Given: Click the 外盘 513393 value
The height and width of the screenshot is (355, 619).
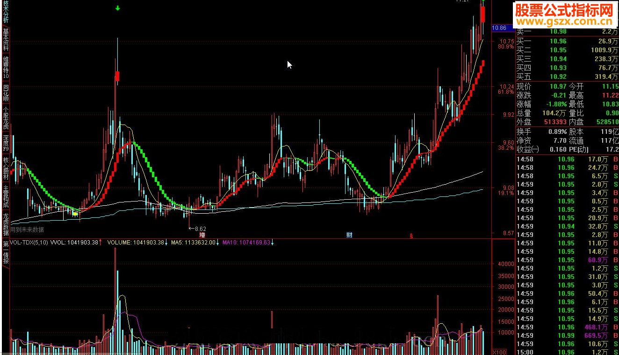Looking at the screenshot, I should tap(555, 122).
